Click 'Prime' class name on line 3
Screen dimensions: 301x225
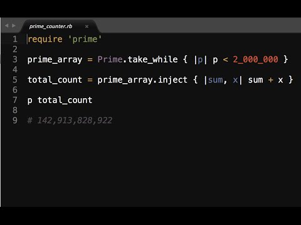pyautogui.click(x=110, y=59)
